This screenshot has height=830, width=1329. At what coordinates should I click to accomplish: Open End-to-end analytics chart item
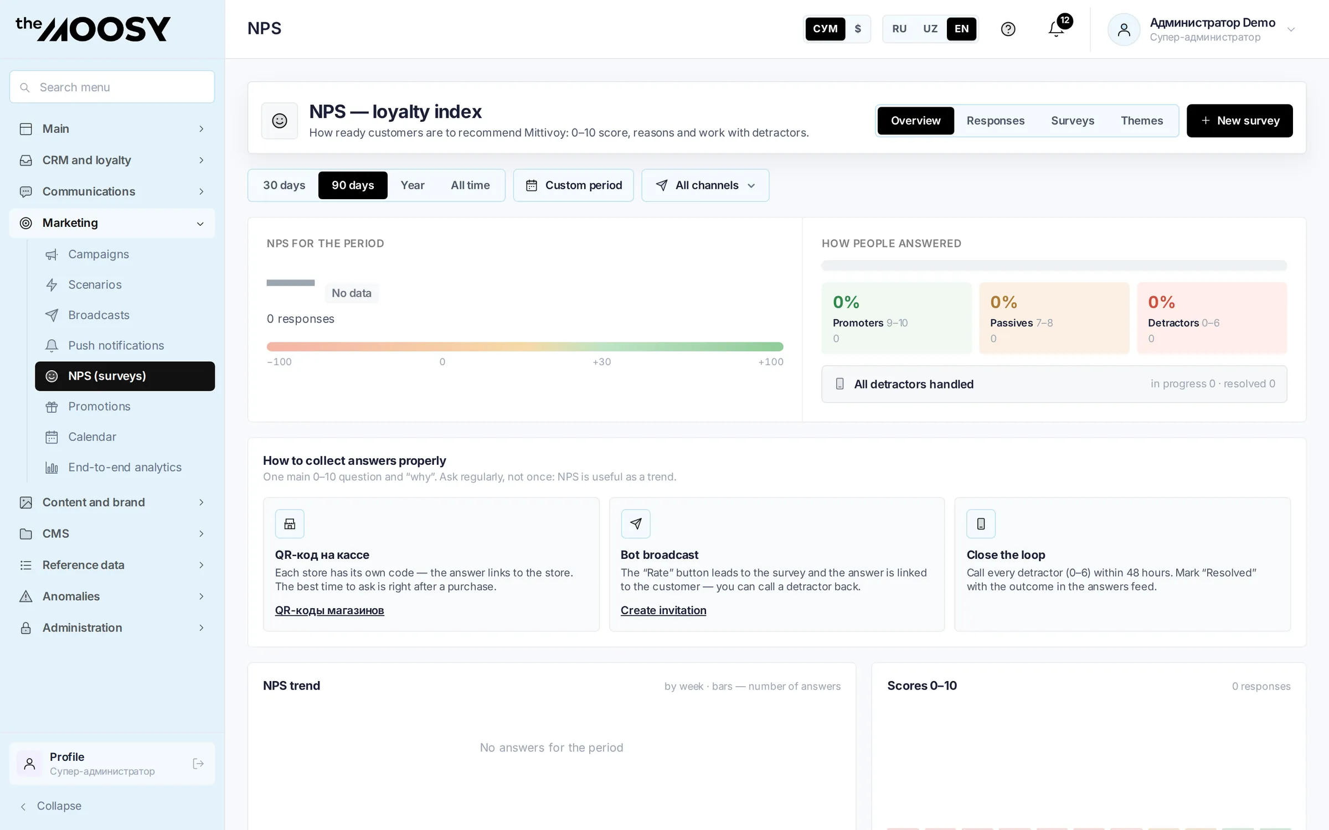pos(125,467)
